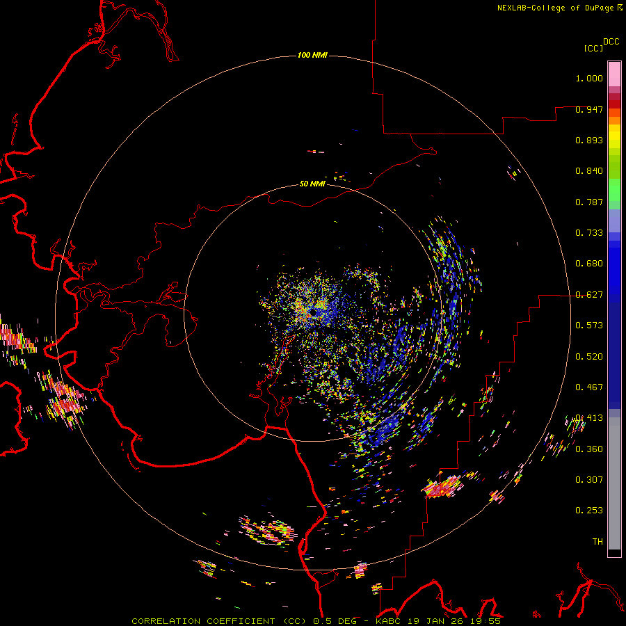This screenshot has width=626, height=626.
Task: Click the 0.573 legend value
Action: click(589, 326)
